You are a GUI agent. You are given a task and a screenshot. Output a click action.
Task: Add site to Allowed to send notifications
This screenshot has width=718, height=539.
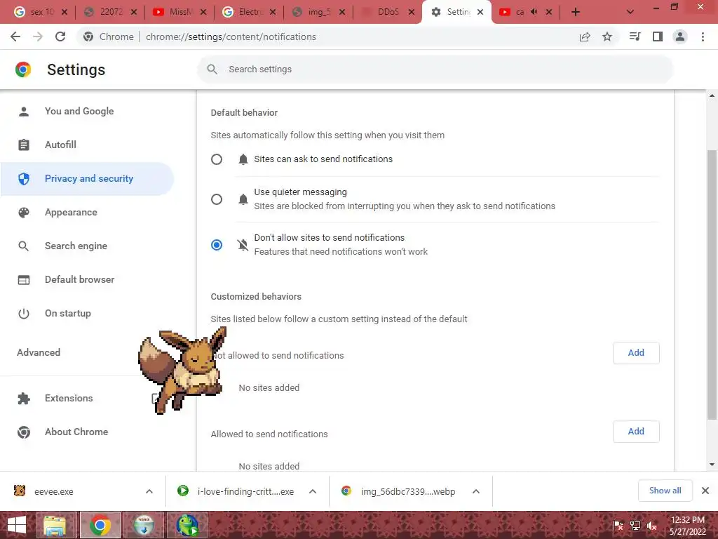tap(636, 432)
